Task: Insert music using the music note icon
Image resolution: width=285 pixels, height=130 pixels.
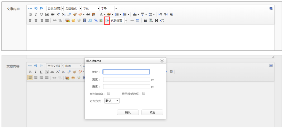Action: click(90, 20)
